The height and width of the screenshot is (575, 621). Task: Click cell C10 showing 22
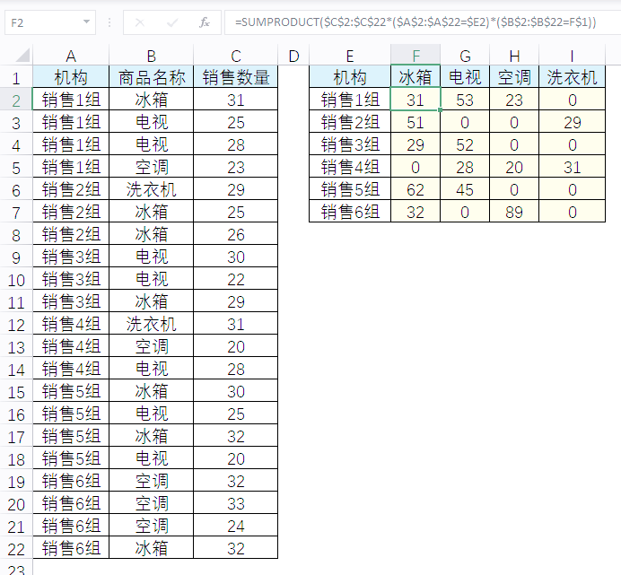[x=236, y=279]
